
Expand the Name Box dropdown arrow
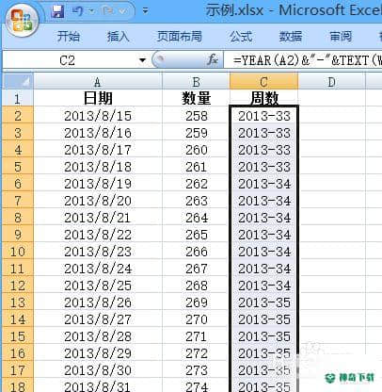[x=143, y=60]
